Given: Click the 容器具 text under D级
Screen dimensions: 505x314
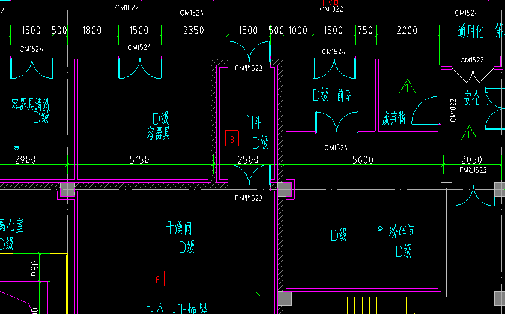Looking at the screenshot, I should (159, 134).
